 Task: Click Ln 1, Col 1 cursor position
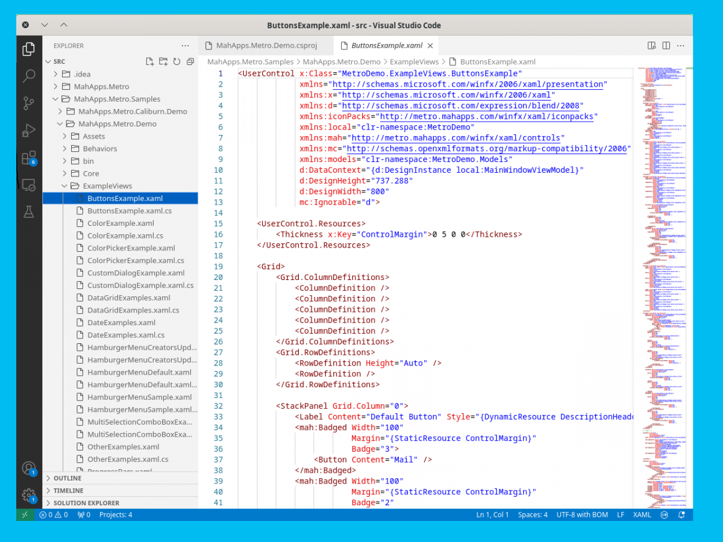pyautogui.click(x=493, y=515)
